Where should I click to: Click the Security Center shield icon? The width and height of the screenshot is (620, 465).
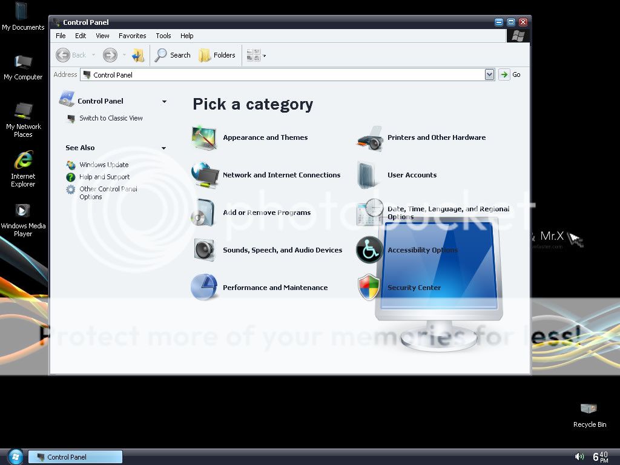(x=369, y=288)
